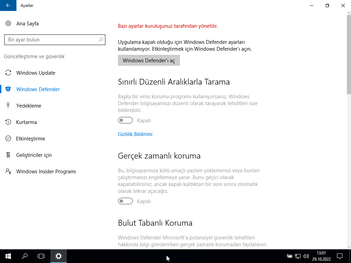Go to Ana Sayfa

[x=27, y=24]
